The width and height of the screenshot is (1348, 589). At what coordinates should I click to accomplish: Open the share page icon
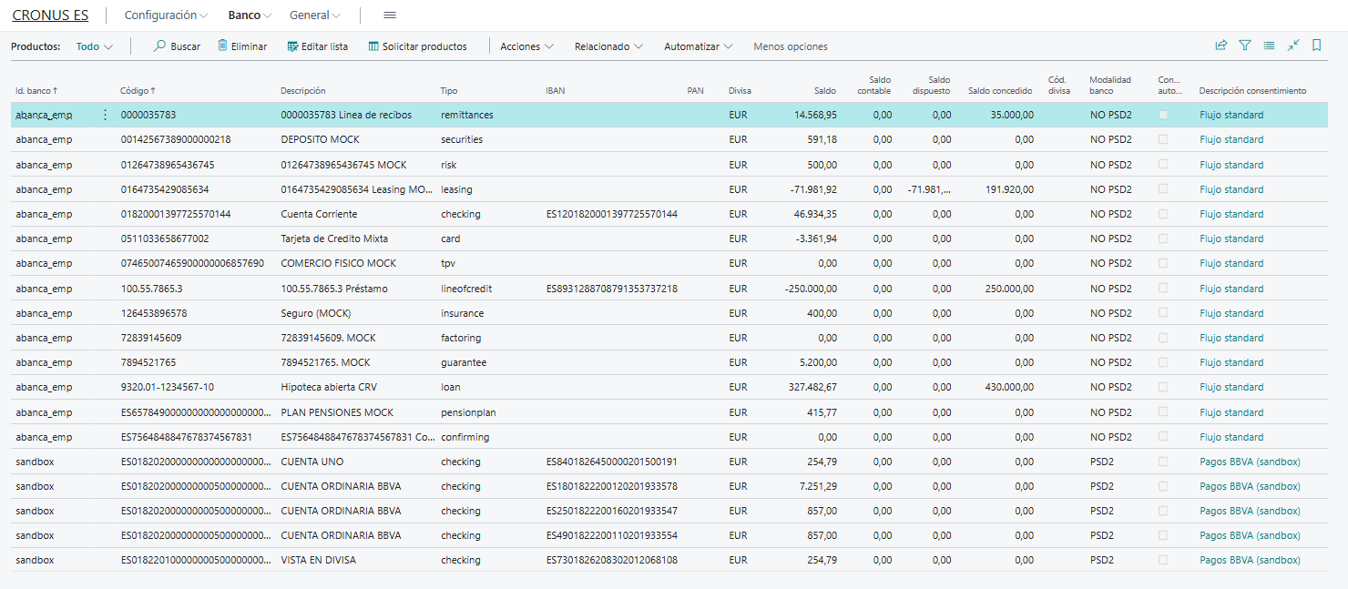click(x=1220, y=46)
